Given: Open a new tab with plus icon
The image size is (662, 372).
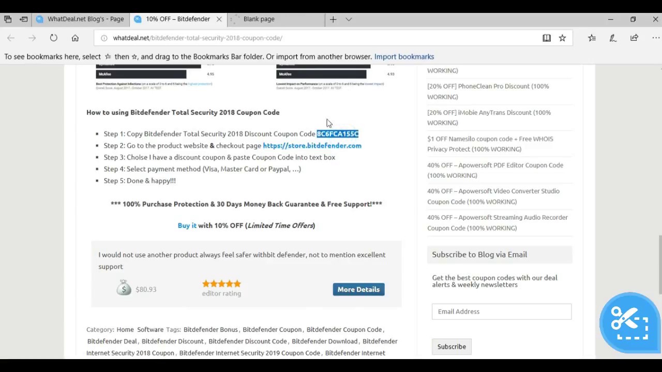Looking at the screenshot, I should pos(333,19).
